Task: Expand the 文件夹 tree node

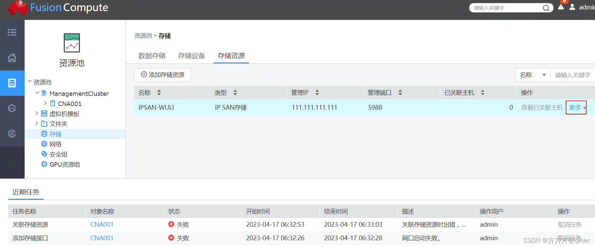Action: (x=37, y=123)
